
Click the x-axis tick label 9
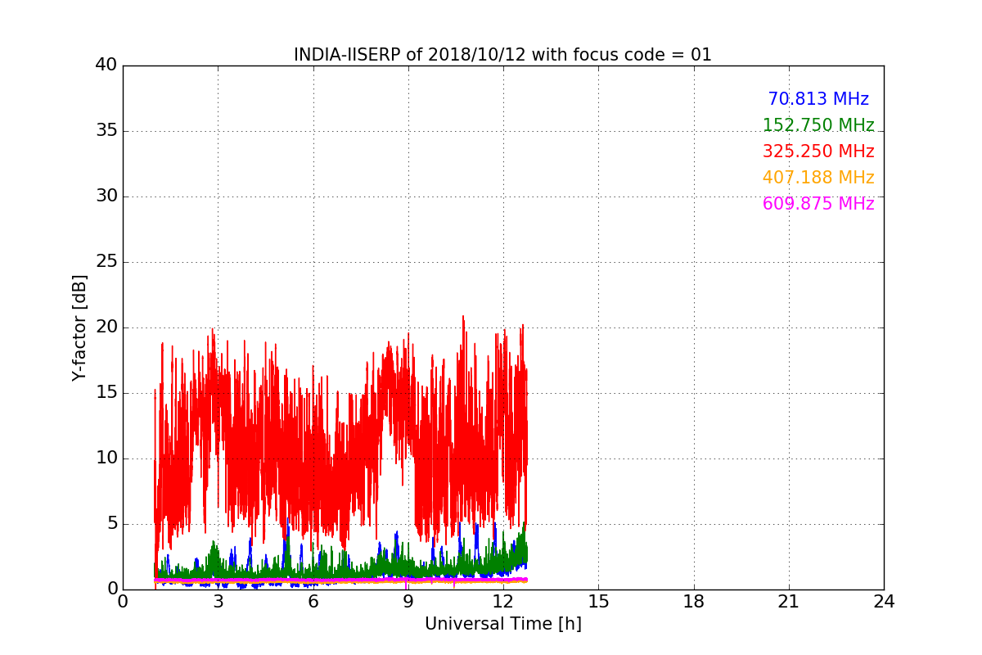[408, 601]
